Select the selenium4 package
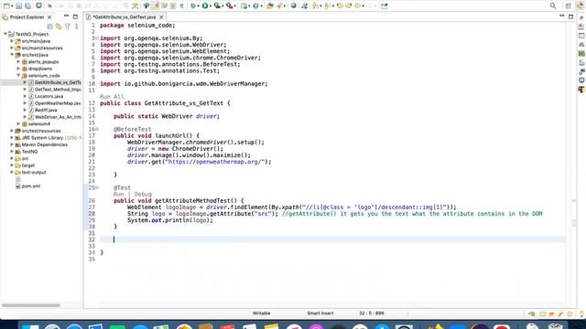This screenshot has width=586, height=329. point(38,124)
